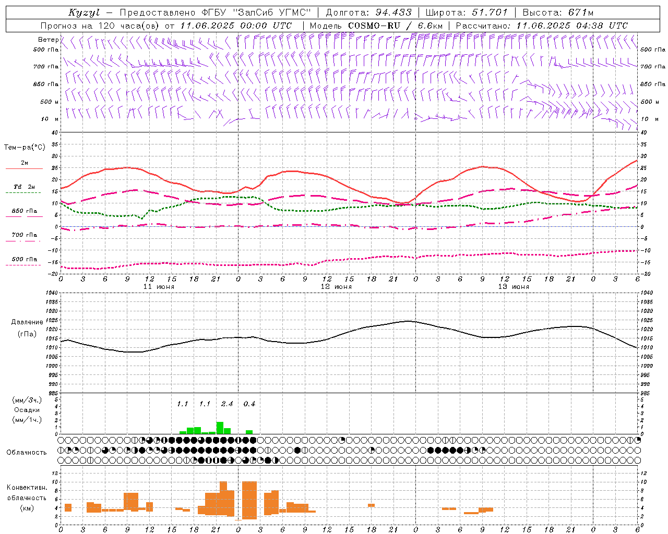The image size is (668, 534).
Task: Click provider text ФГБУ "ЗапСиб УГМС"
Action: tap(257, 13)
